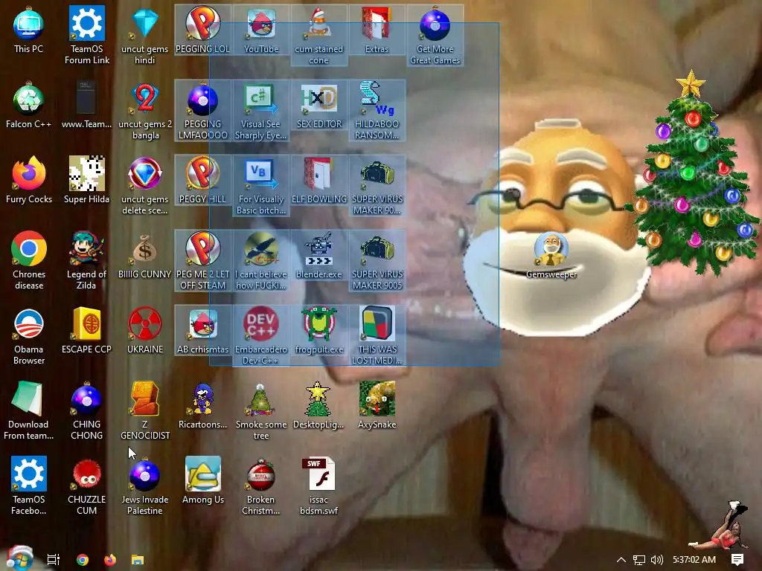Expand hidden system tray icons chevron
This screenshot has width=762, height=571.
[x=621, y=560]
